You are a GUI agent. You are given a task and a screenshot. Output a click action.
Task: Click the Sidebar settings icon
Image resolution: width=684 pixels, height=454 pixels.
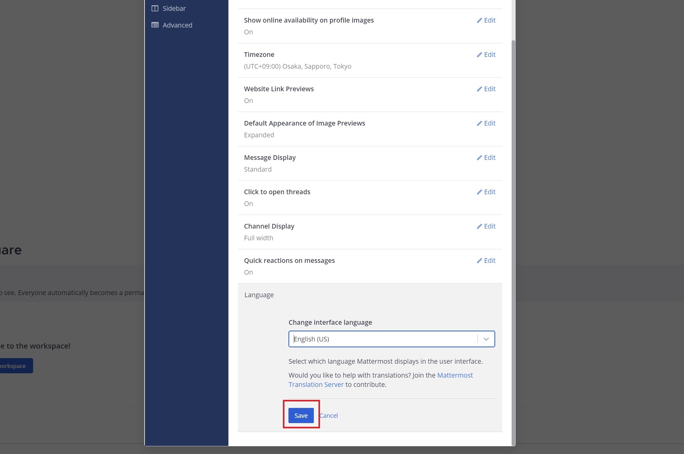coord(155,8)
